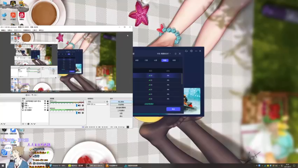Open the black and yellow G desktop shortcut
The image size is (298, 168).
(13, 4)
